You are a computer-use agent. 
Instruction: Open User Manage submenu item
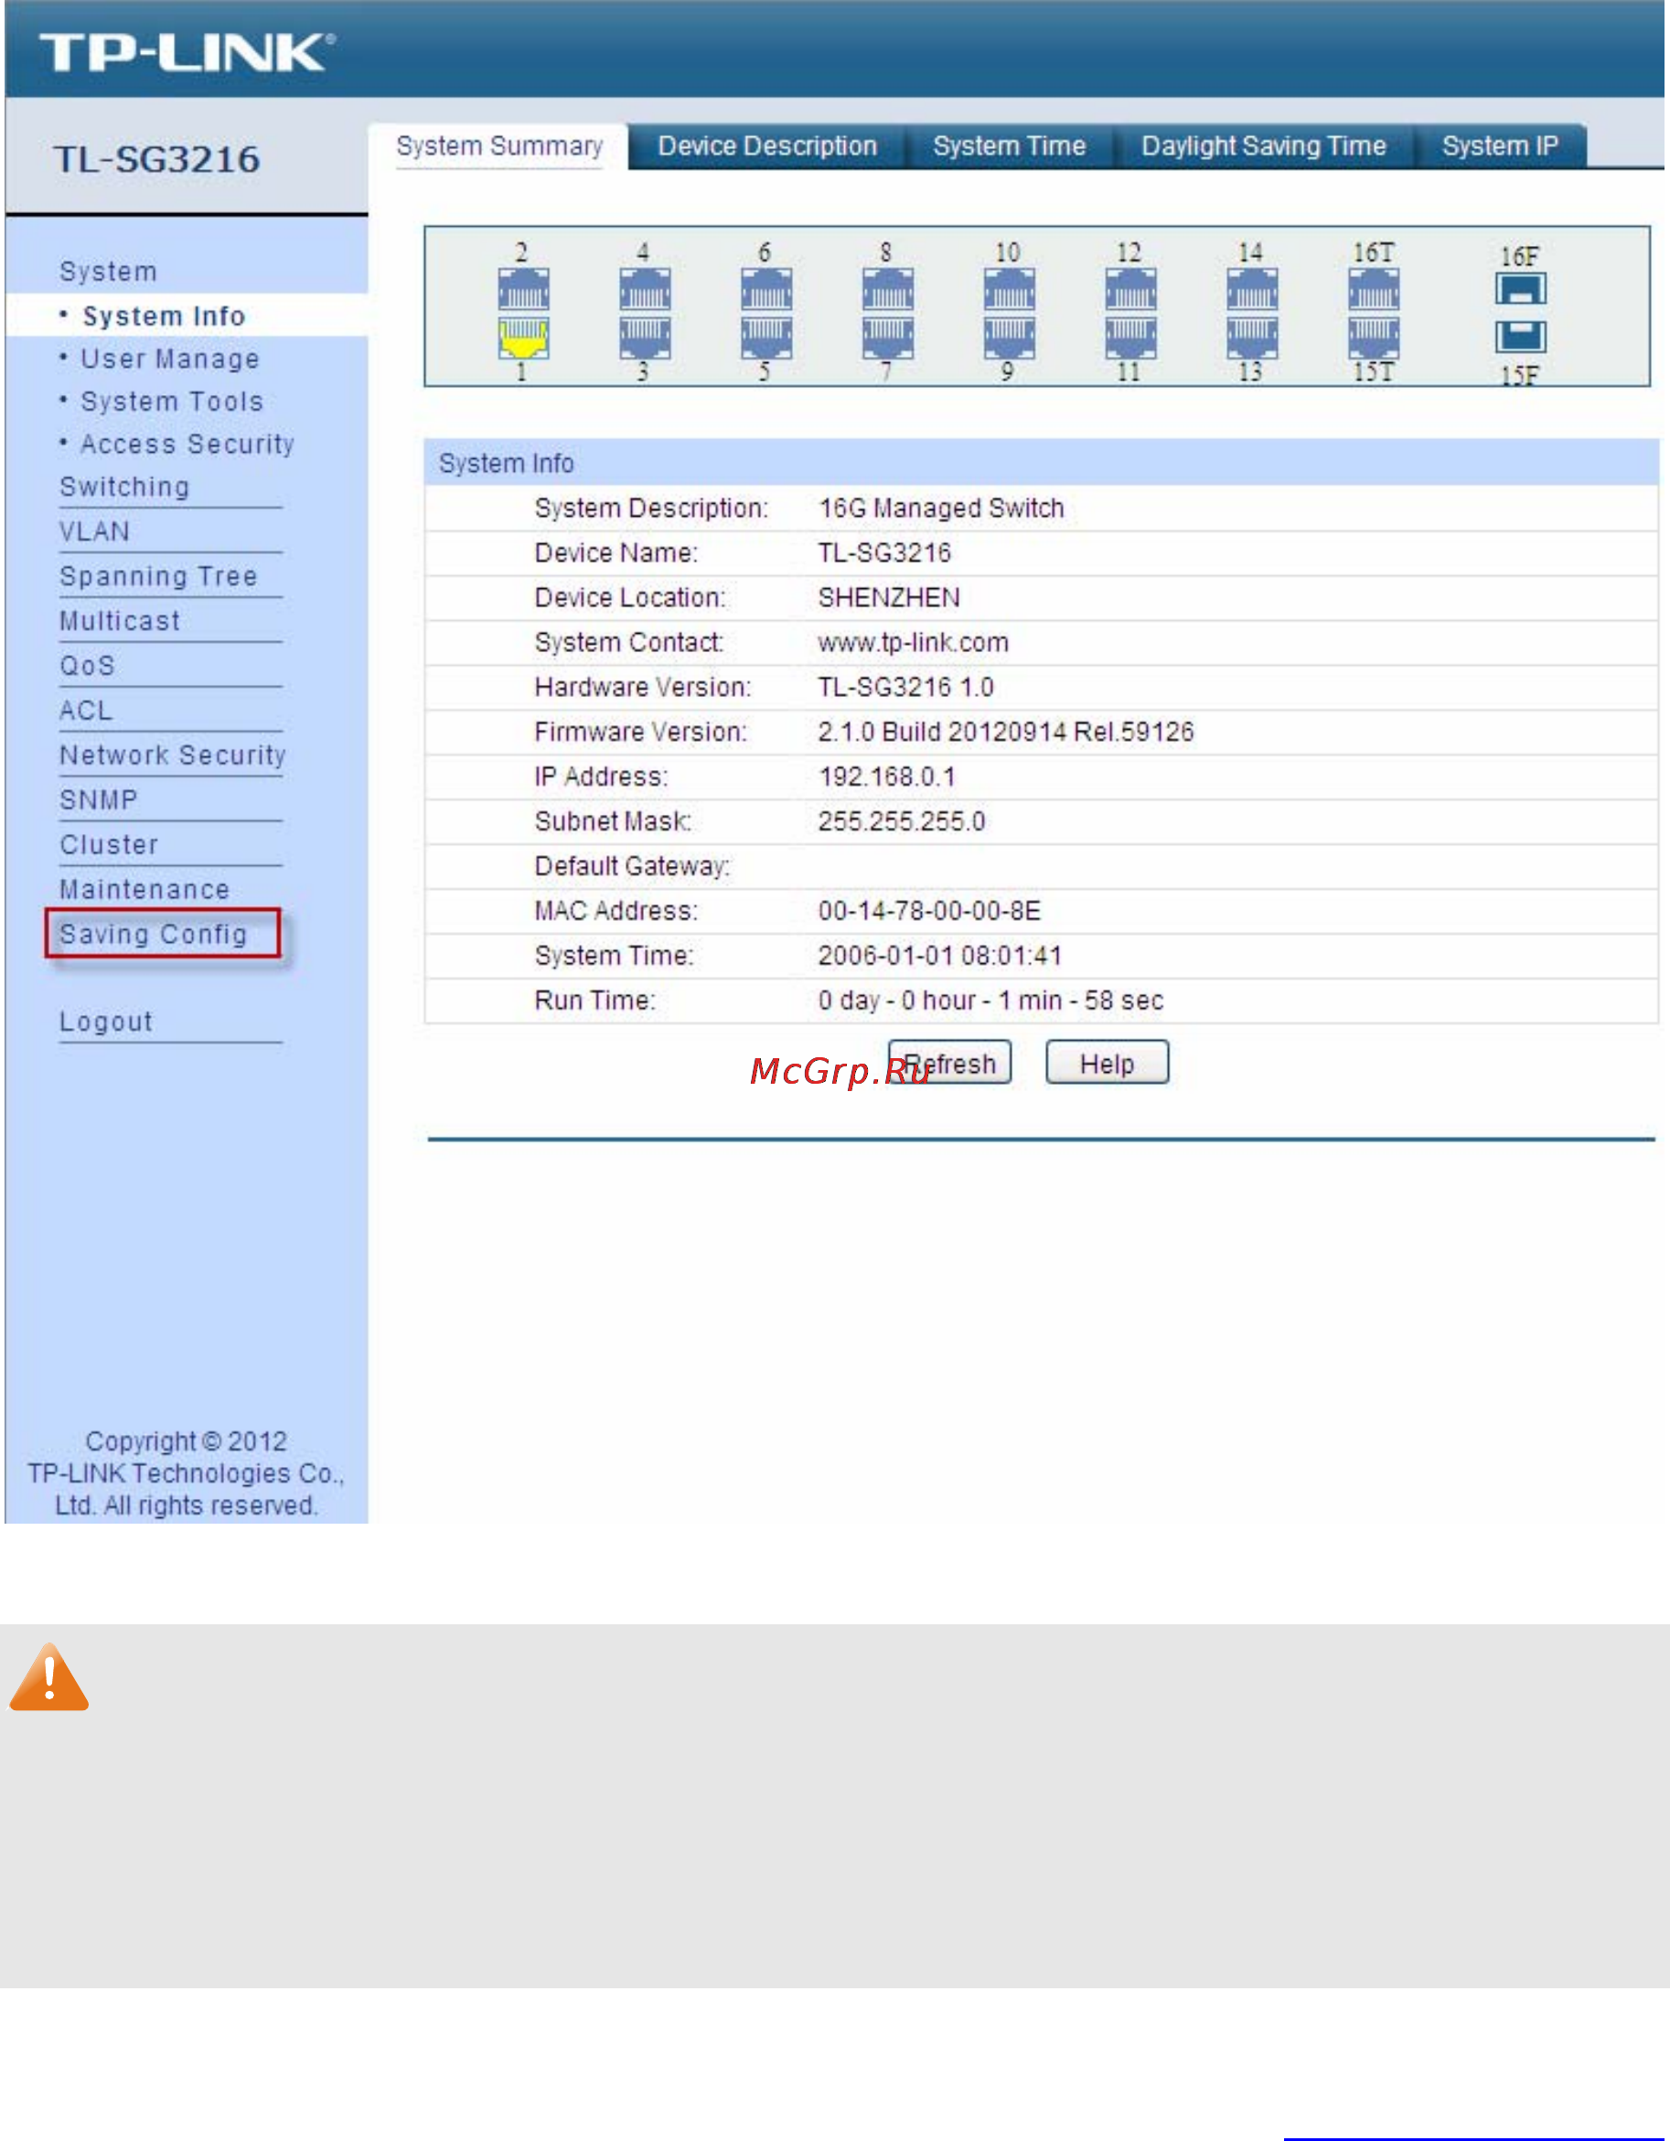pos(169,359)
